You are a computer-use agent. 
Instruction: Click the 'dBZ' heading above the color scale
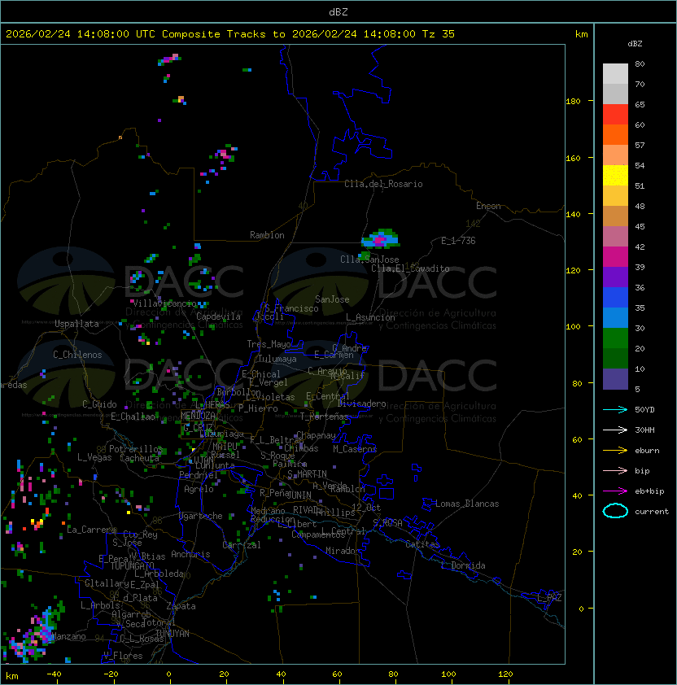635,44
